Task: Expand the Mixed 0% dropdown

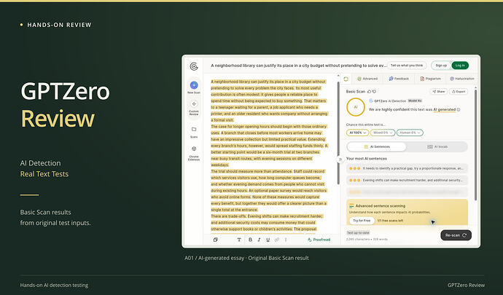Action: 383,133
